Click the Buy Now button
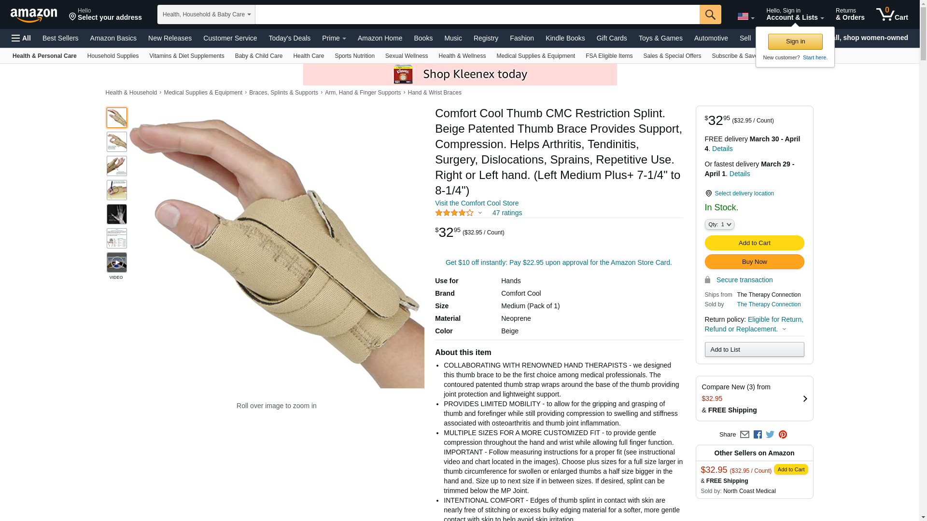927x521 pixels. click(754, 262)
